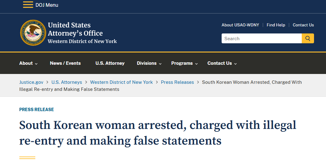Click inside the Search input field
This screenshot has height=163, width=326.
[262, 38]
